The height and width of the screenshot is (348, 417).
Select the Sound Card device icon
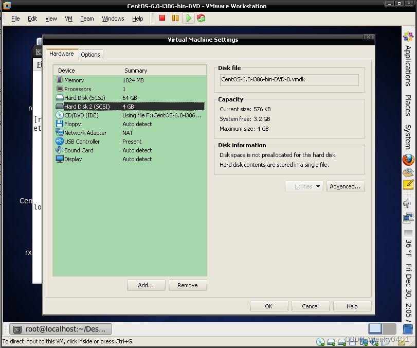tap(59, 150)
